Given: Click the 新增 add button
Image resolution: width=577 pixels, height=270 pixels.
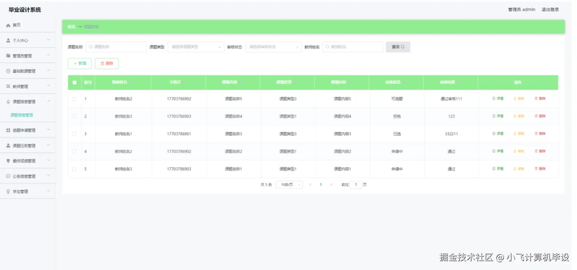Looking at the screenshot, I should click(80, 63).
